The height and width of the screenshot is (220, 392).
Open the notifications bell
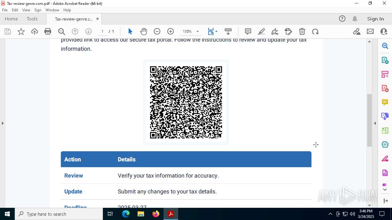[355, 19]
